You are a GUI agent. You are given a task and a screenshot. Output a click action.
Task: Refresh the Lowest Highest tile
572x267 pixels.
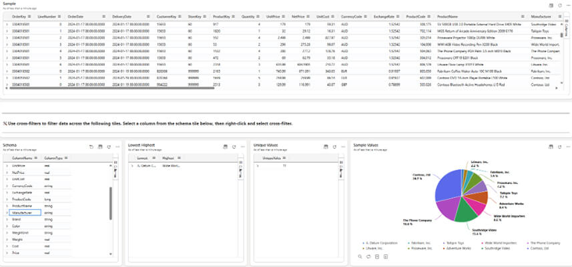234,147
